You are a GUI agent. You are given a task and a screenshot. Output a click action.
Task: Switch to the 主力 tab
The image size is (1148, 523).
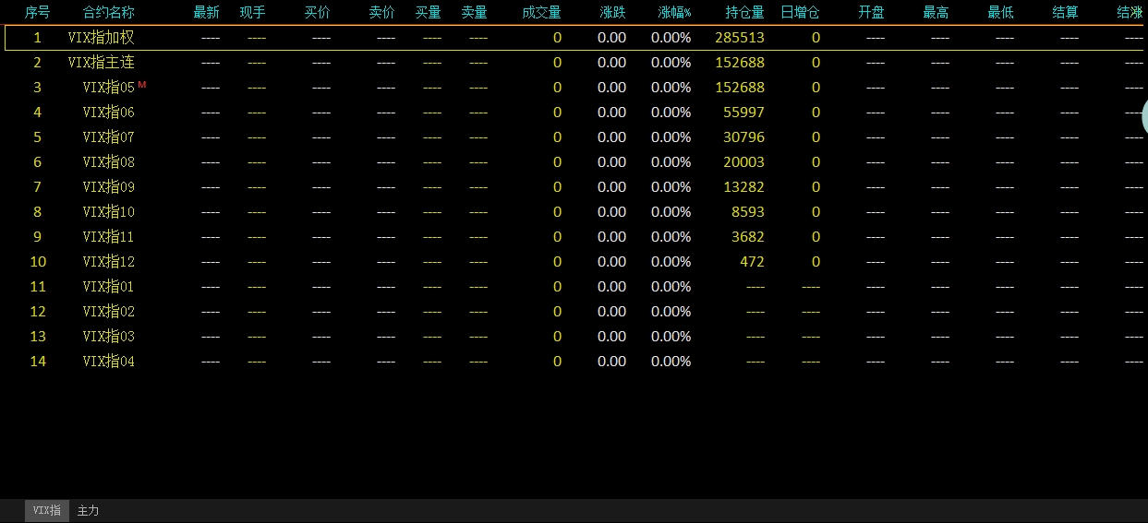point(88,511)
